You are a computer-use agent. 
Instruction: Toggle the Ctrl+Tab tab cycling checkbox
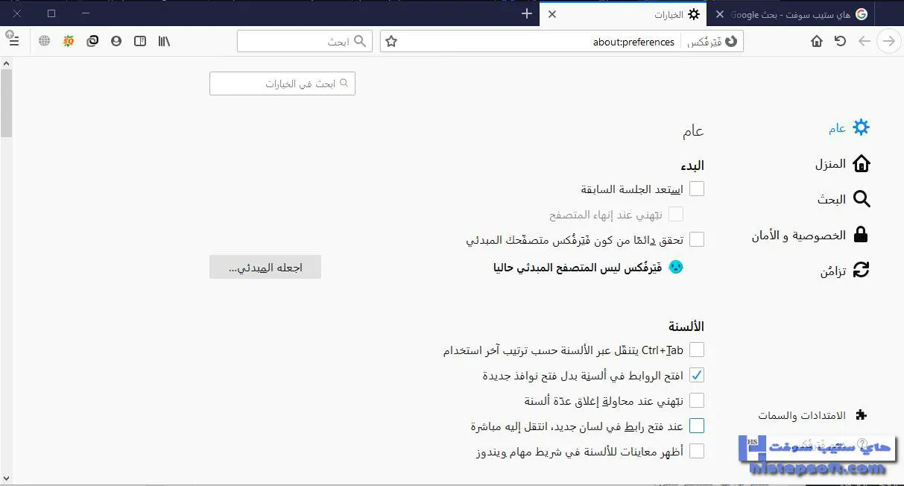697,350
